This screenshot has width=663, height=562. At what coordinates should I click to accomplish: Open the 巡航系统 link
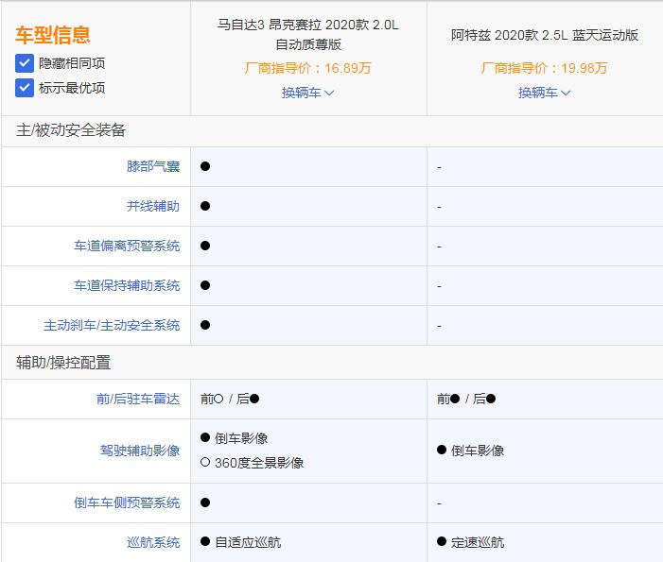153,542
